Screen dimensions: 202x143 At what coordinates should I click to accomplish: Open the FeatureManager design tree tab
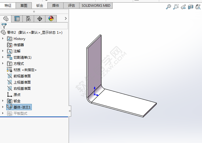(x=6, y=19)
